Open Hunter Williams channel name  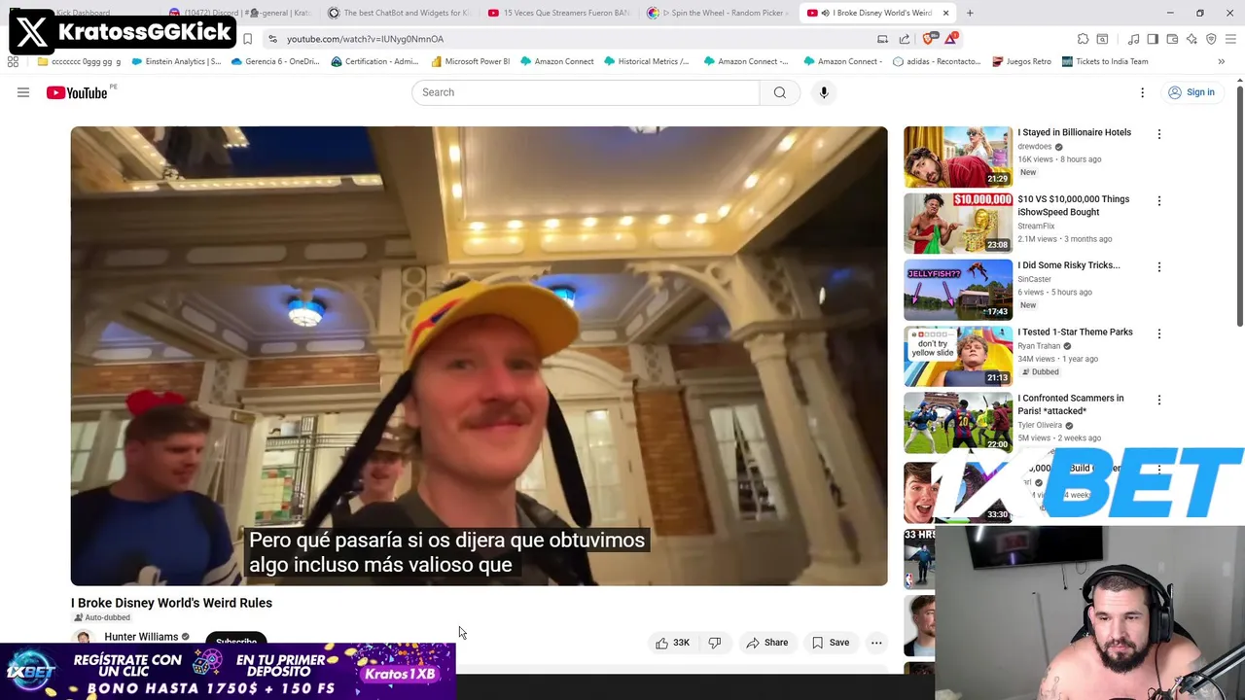point(141,637)
